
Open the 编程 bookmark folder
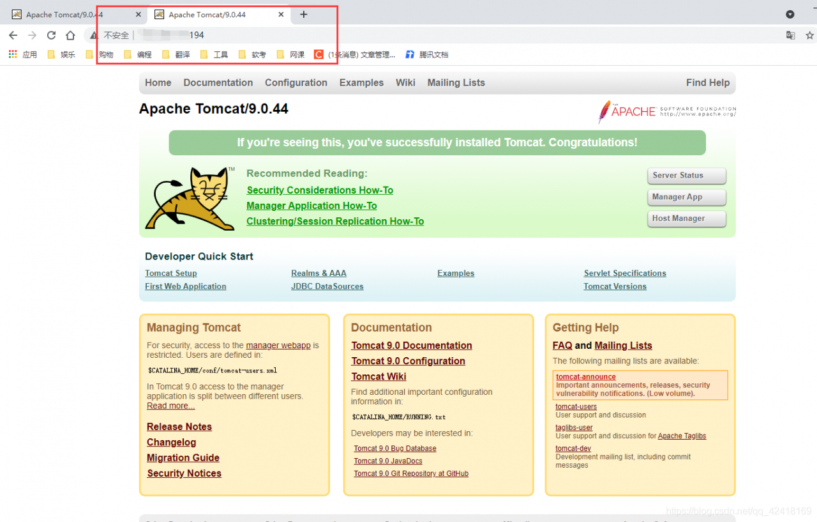(138, 55)
